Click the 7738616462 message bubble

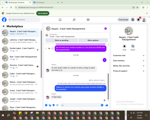pyautogui.click(x=56, y=97)
